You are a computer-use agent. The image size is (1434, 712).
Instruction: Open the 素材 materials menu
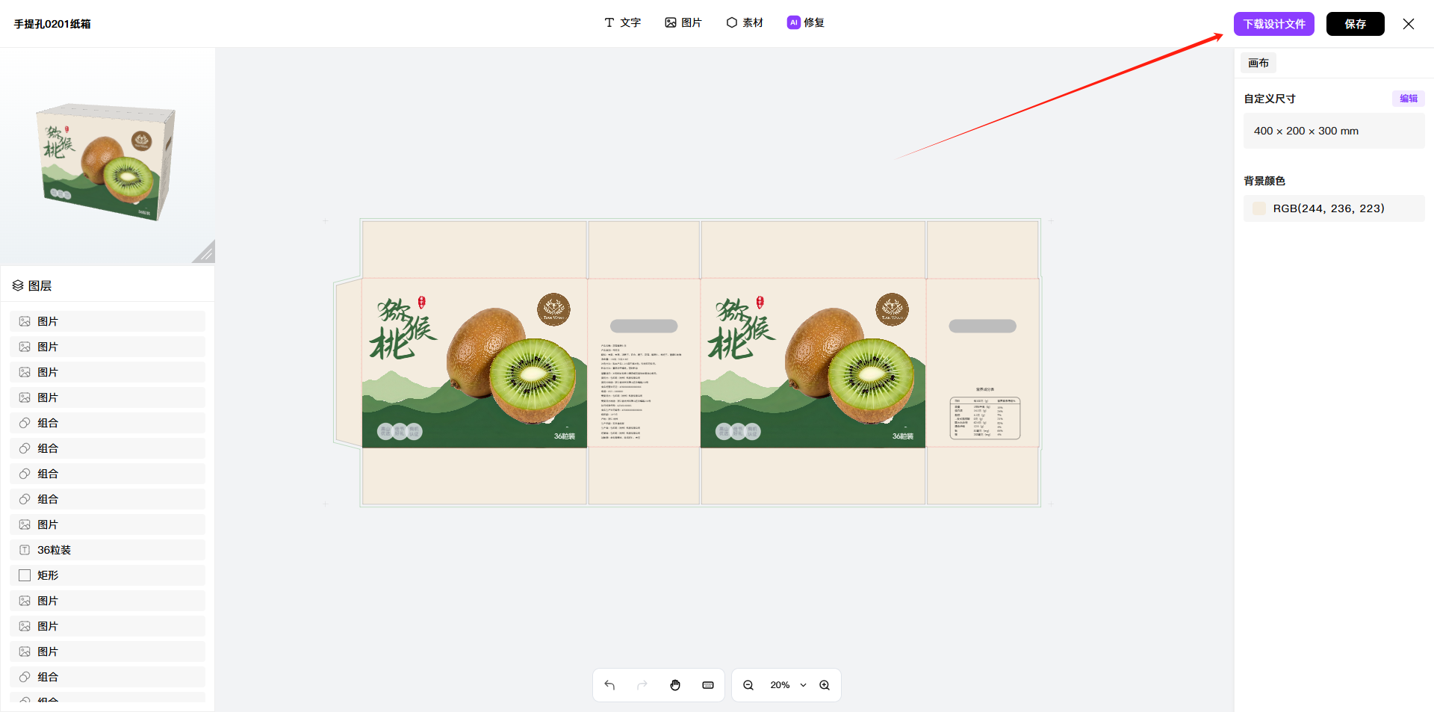point(745,22)
